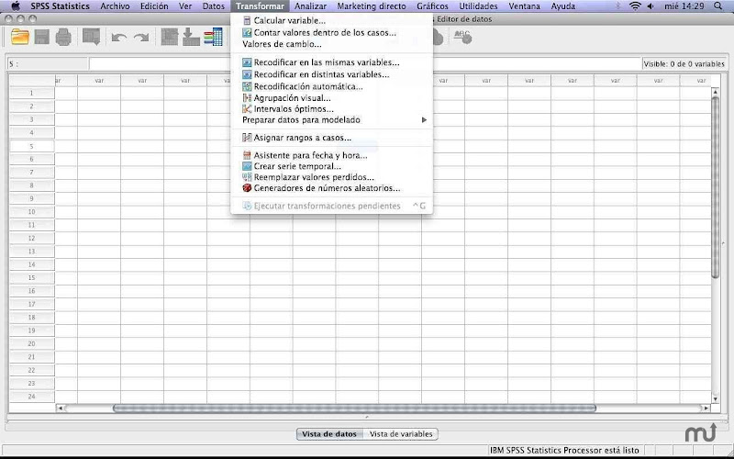Open the Gráficos menu

[x=432, y=6]
